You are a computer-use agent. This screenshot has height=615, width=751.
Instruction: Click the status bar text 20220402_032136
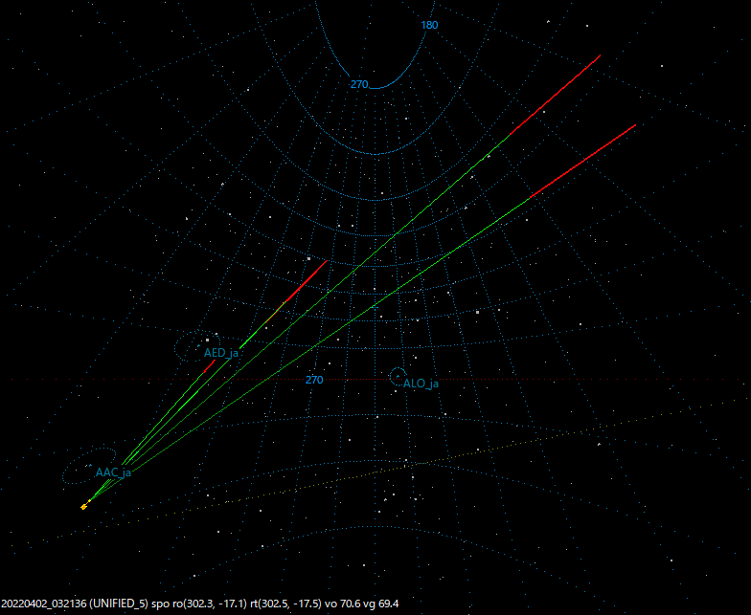coord(44,604)
